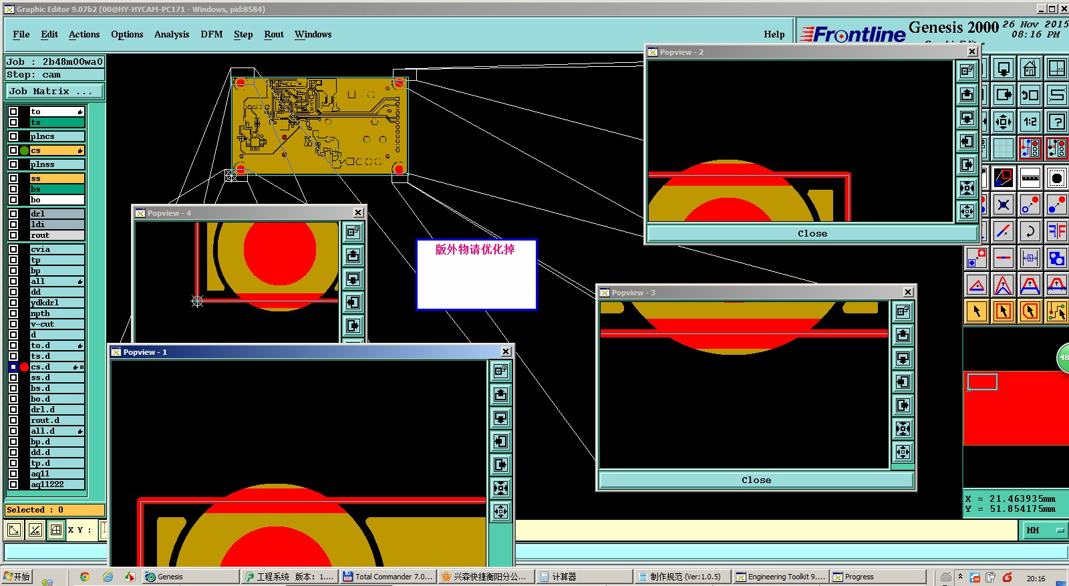Open the Actions menu

[84, 34]
